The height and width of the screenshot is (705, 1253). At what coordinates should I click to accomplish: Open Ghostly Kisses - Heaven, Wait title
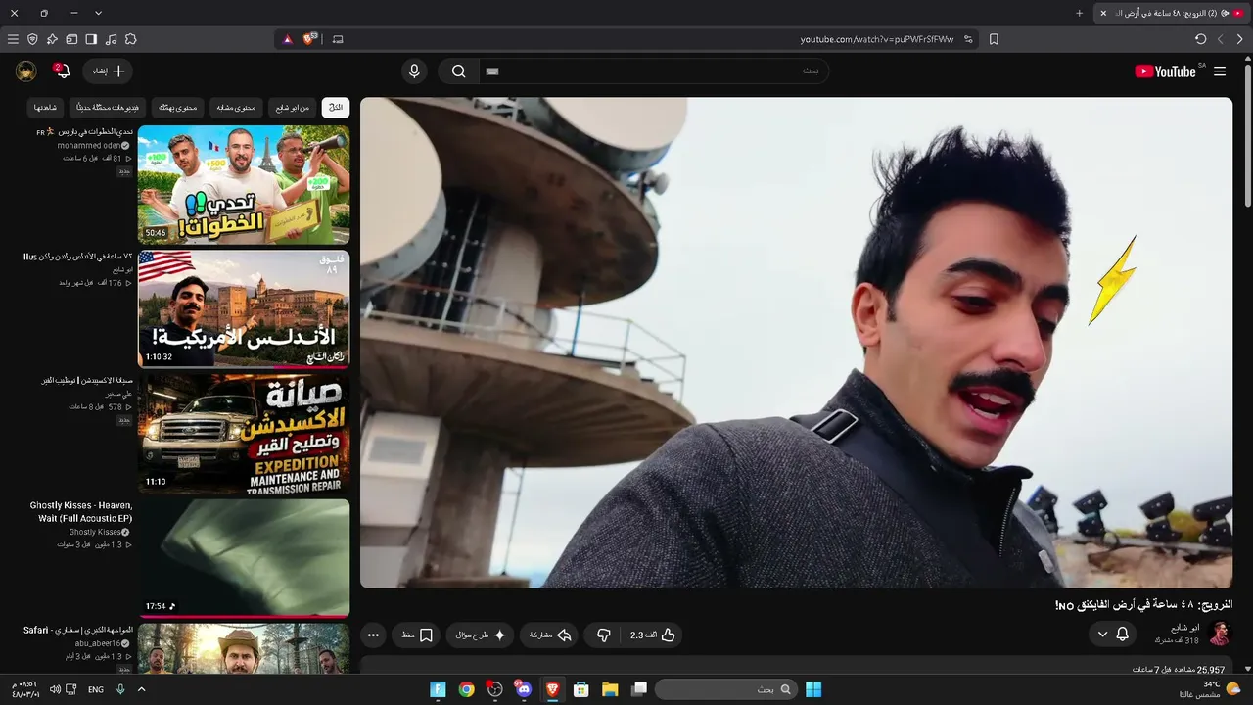(81, 511)
